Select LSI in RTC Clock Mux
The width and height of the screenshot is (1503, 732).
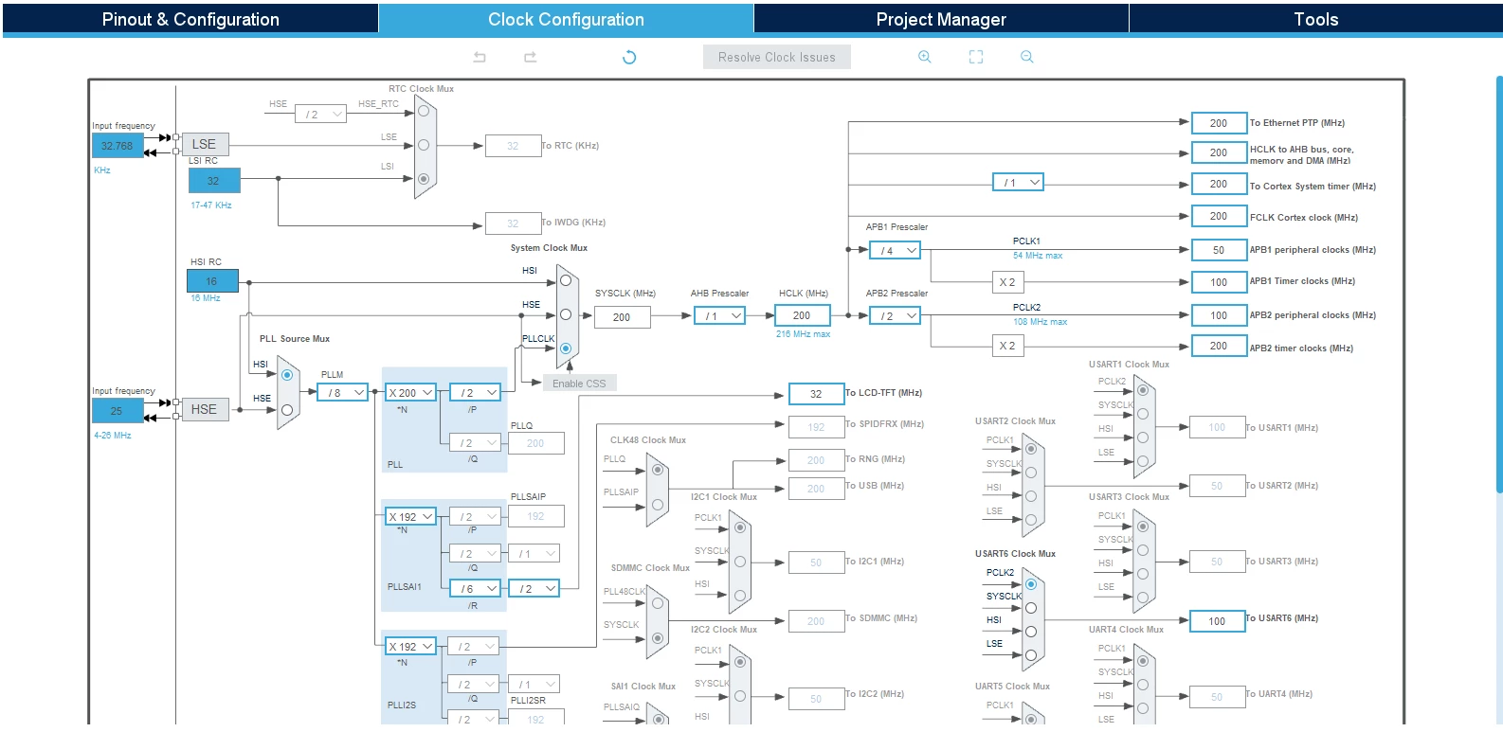pos(424,179)
